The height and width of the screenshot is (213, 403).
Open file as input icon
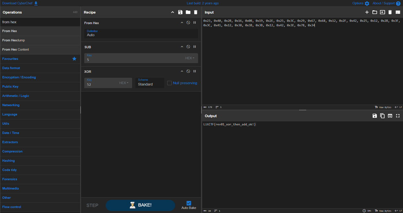coord(375,12)
